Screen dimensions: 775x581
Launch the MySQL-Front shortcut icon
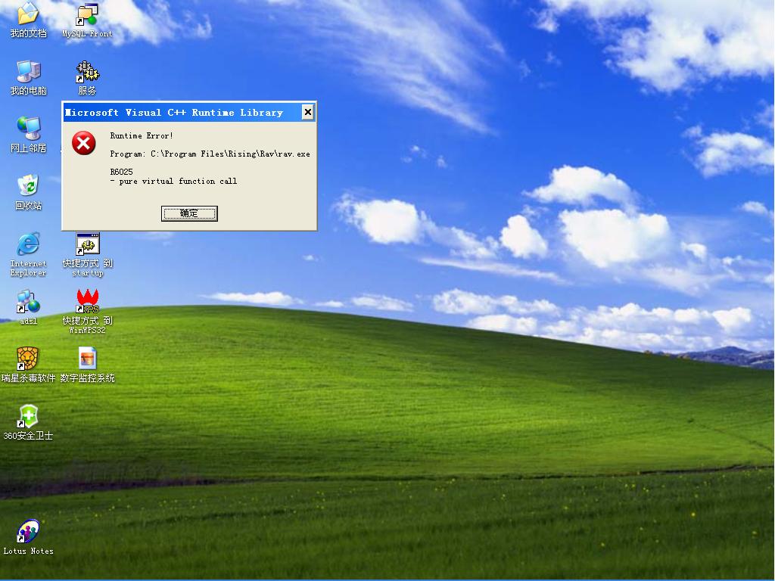[87, 15]
